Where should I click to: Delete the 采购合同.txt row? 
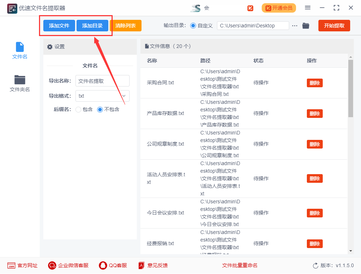click(x=314, y=83)
